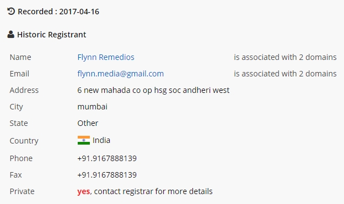Click the red yes text in Private row
The image size is (344, 204).
[84, 191]
